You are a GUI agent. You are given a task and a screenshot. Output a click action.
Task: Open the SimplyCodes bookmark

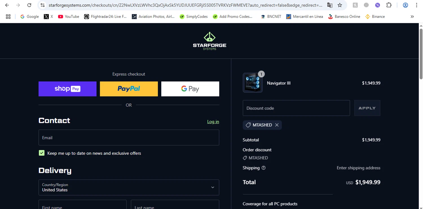click(194, 17)
